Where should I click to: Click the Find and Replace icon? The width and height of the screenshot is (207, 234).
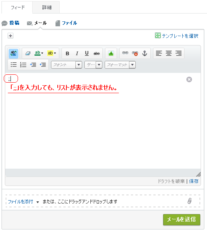[x=13, y=53]
